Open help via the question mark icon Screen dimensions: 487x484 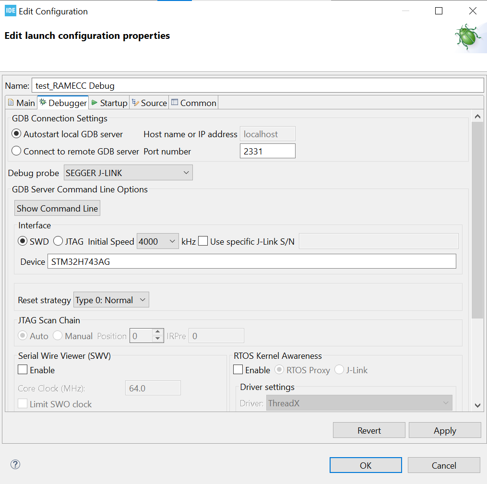coord(15,464)
